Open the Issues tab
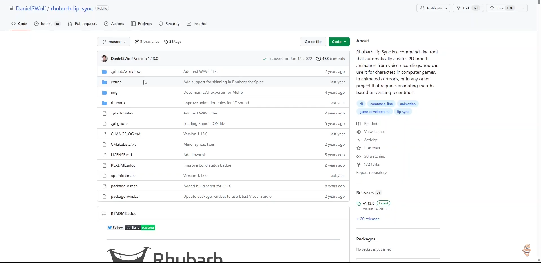The width and height of the screenshot is (541, 263). (47, 24)
